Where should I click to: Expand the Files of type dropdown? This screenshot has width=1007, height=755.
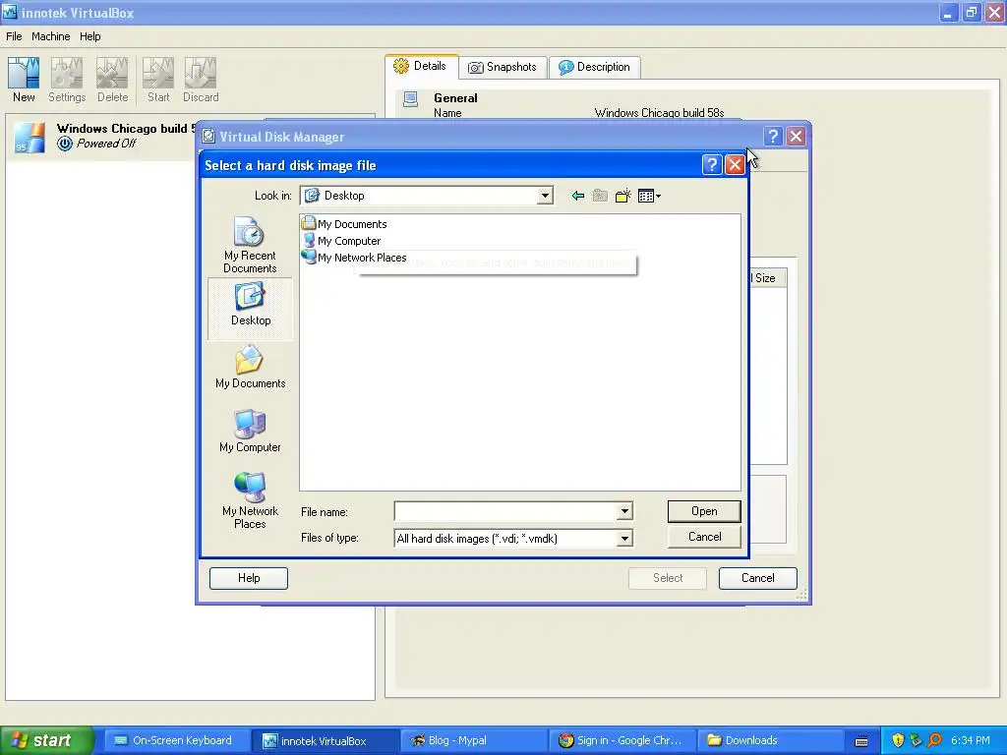tap(624, 538)
